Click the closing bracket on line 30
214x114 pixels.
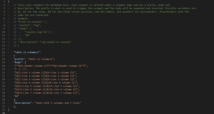pos(14,100)
